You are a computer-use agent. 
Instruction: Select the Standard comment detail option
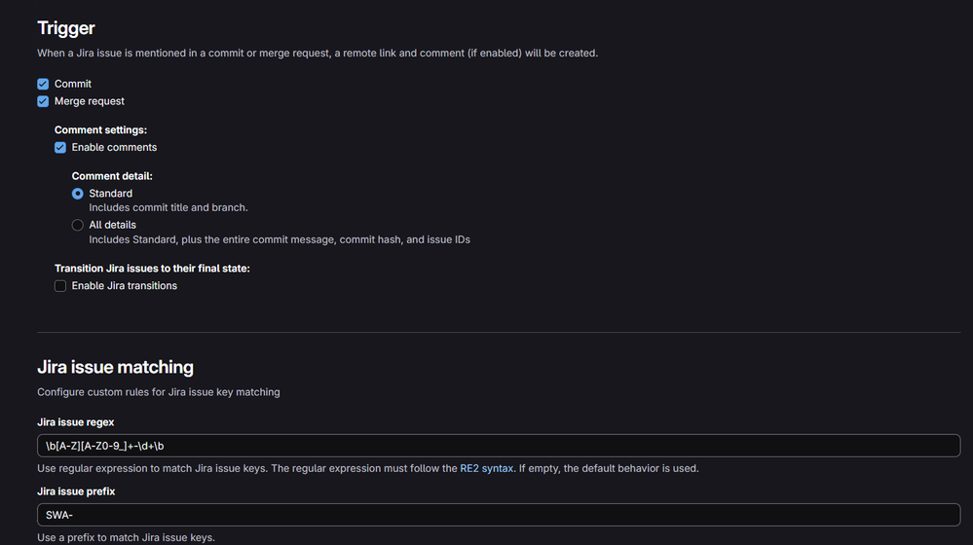pos(78,194)
